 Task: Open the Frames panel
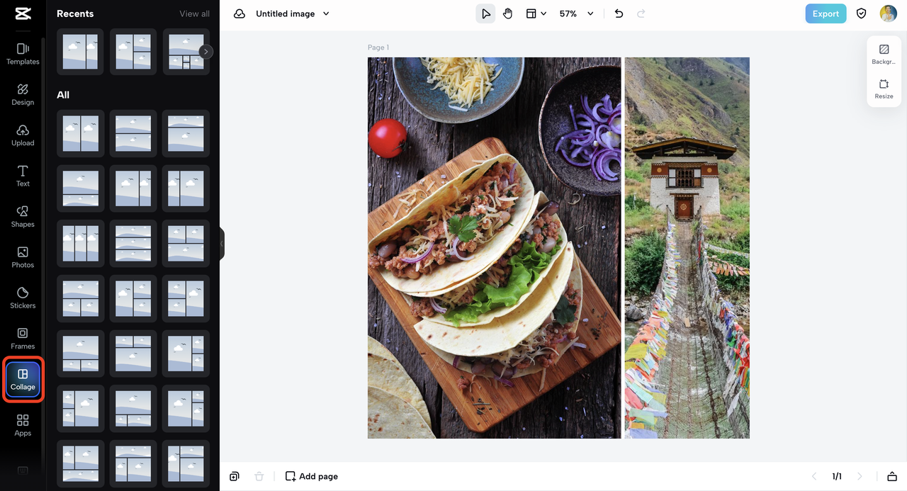pyautogui.click(x=23, y=339)
